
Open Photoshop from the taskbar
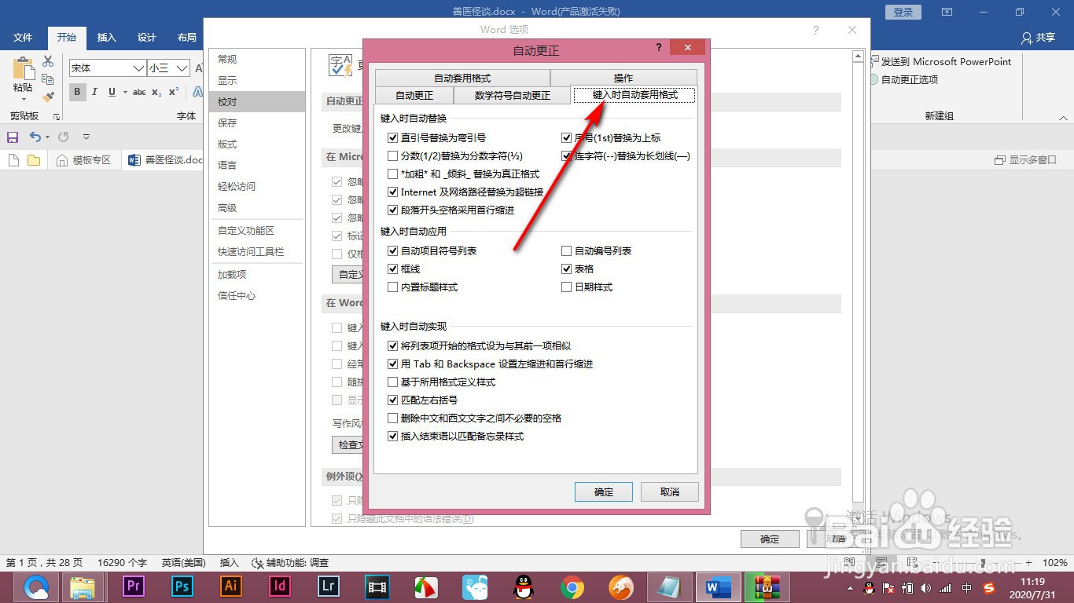pyautogui.click(x=181, y=585)
